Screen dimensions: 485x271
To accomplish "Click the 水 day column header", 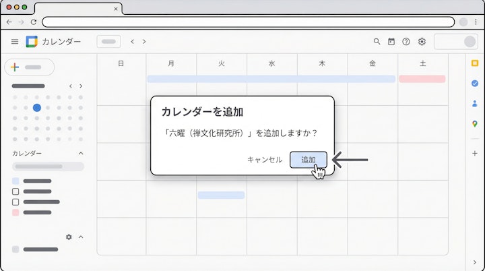I will (x=272, y=63).
